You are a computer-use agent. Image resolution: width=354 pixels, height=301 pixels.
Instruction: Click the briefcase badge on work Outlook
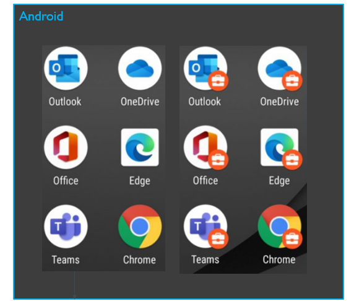click(218, 81)
